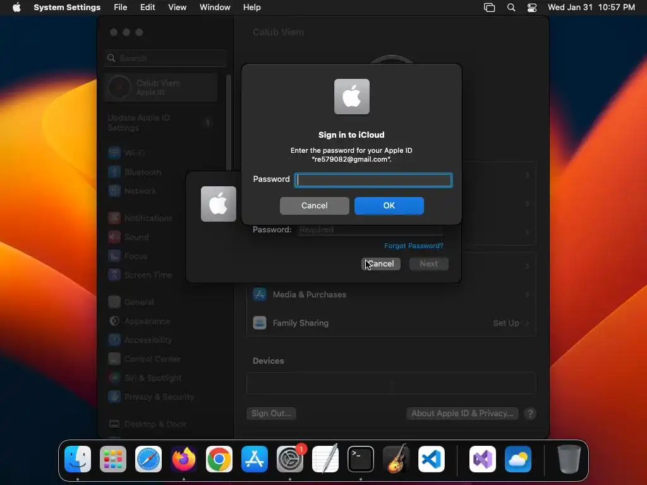Select Calub Viem Apple ID in sidebar
Image resolution: width=647 pixels, height=485 pixels.
pyautogui.click(x=161, y=87)
